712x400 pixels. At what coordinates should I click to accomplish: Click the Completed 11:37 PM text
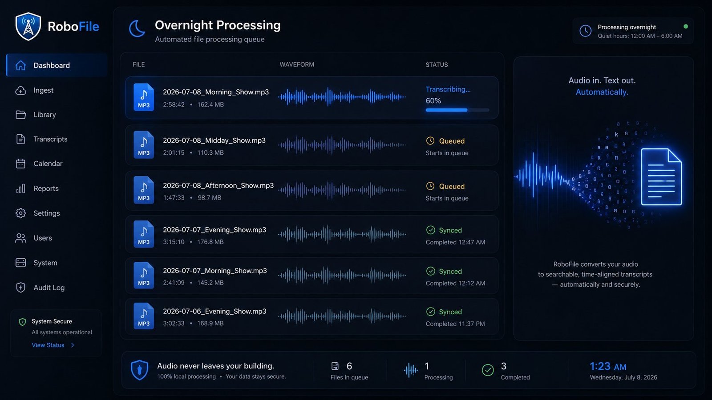(455, 324)
